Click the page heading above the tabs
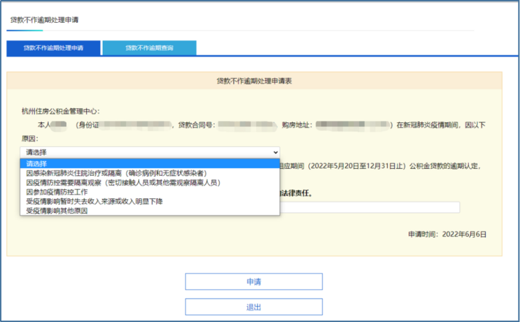Viewport: 520px width, 322px height. click(x=44, y=20)
